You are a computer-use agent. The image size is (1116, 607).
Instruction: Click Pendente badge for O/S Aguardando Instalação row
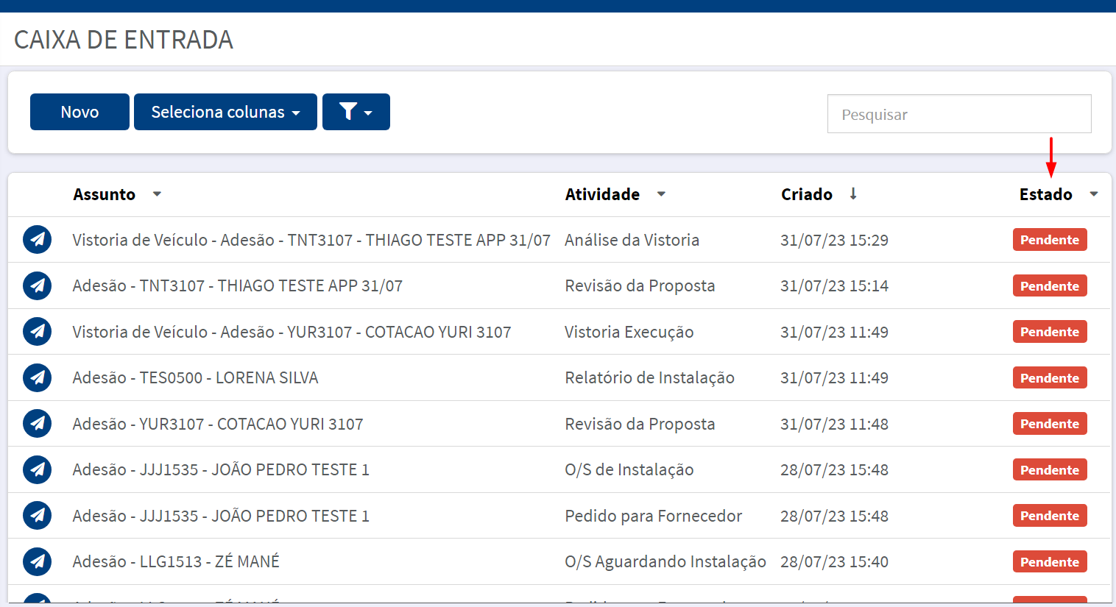coord(1050,561)
